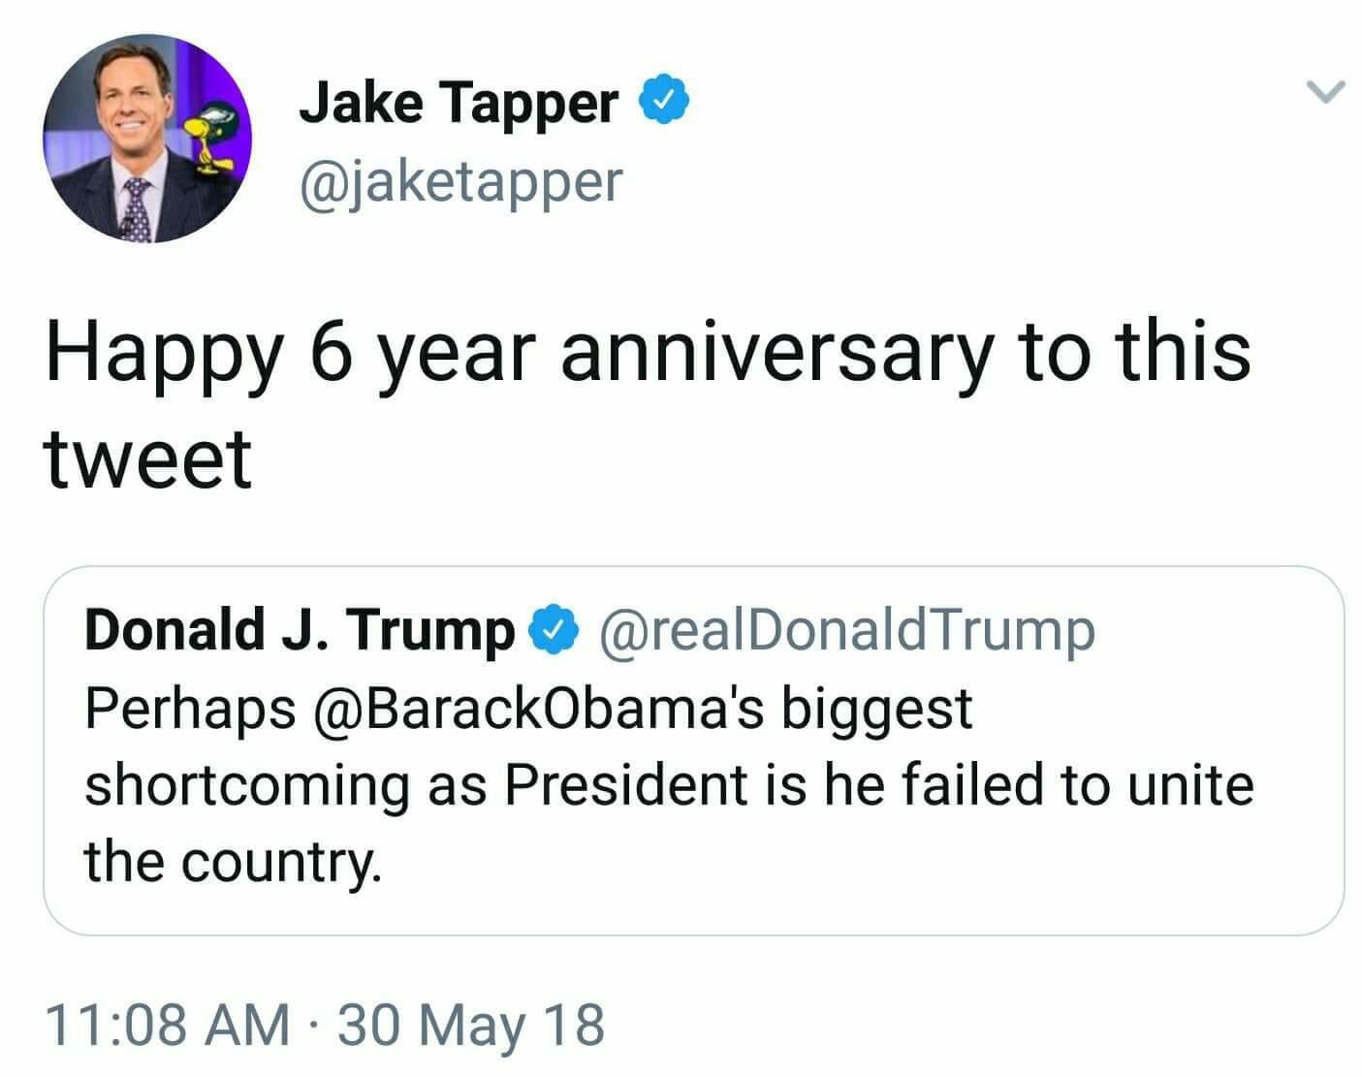
Task: Click the 30 May 18 date
Action: click(471, 1025)
